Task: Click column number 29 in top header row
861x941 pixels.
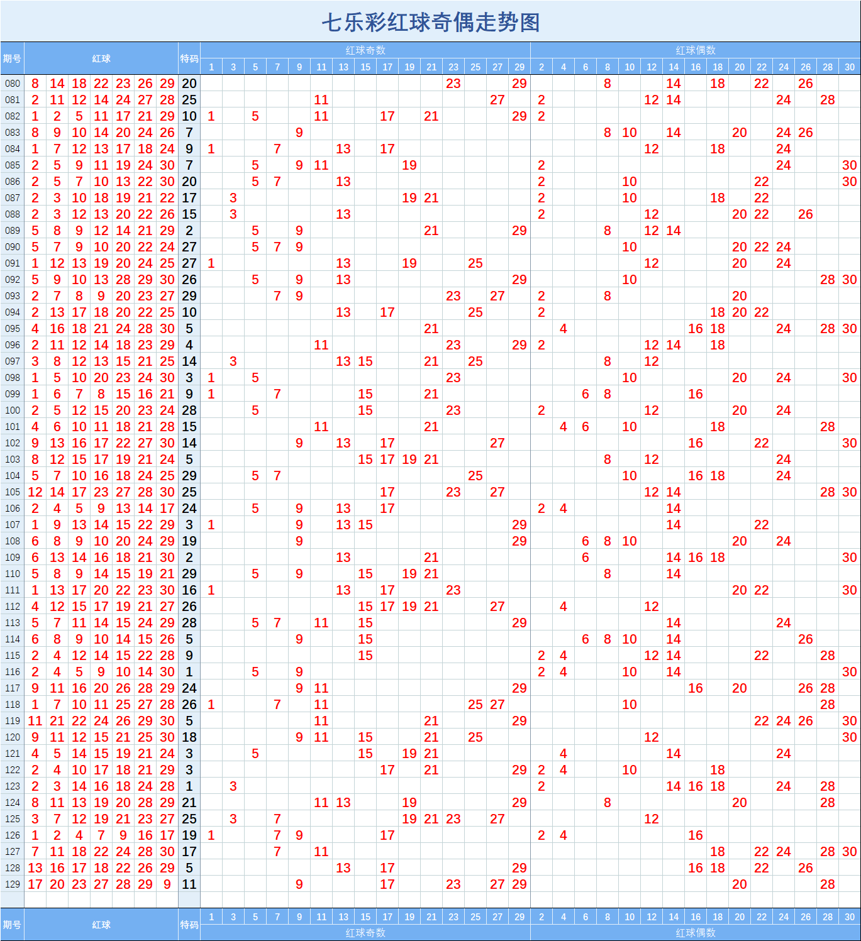Action: pyautogui.click(x=519, y=67)
